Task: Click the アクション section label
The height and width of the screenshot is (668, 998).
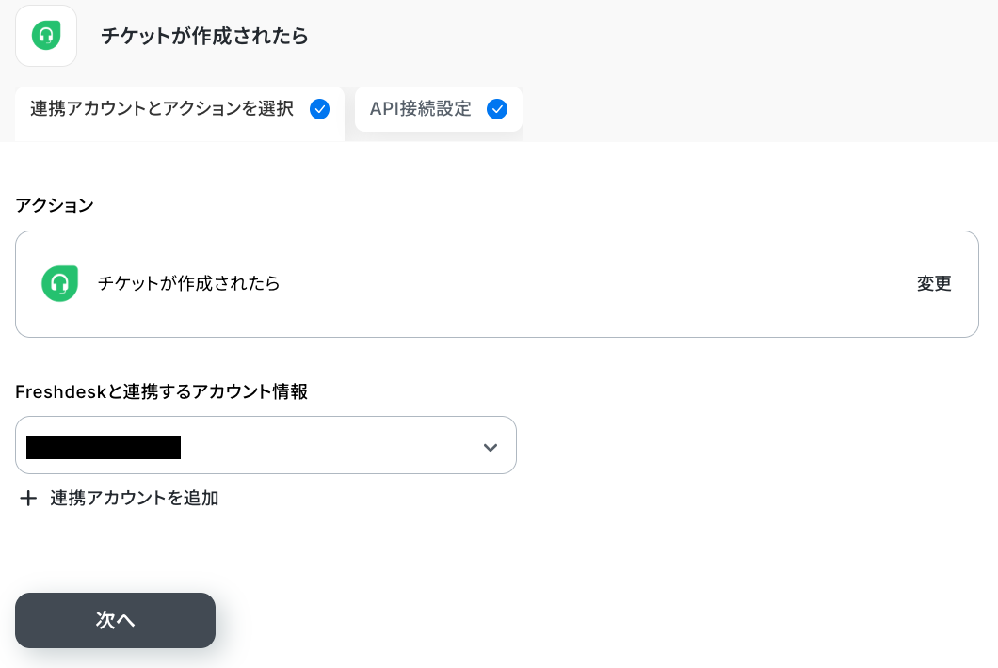Action: tap(55, 205)
